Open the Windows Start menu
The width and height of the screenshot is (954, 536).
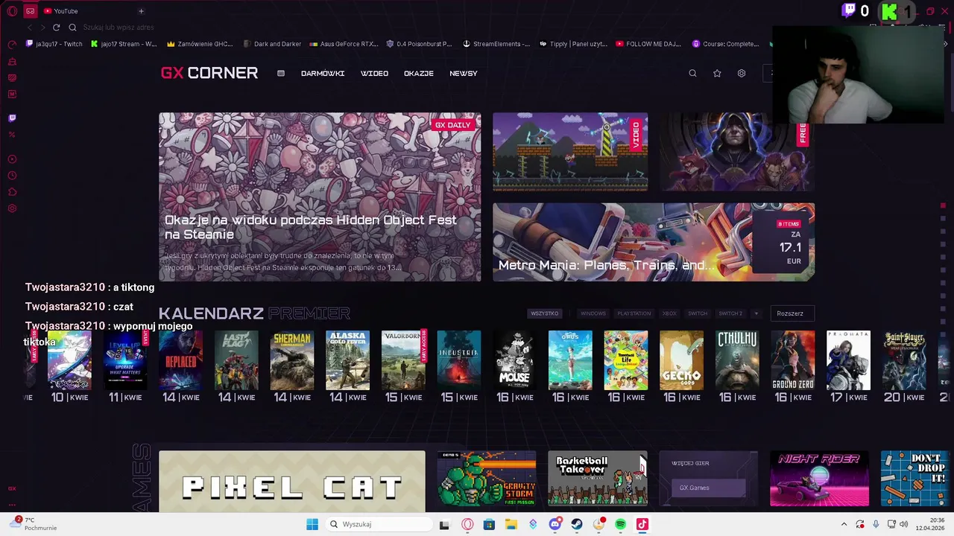click(312, 524)
